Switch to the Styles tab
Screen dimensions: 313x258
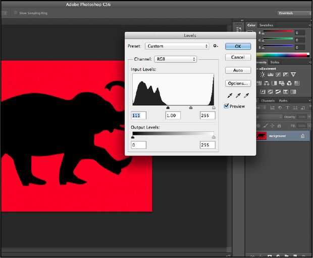[x=275, y=62]
